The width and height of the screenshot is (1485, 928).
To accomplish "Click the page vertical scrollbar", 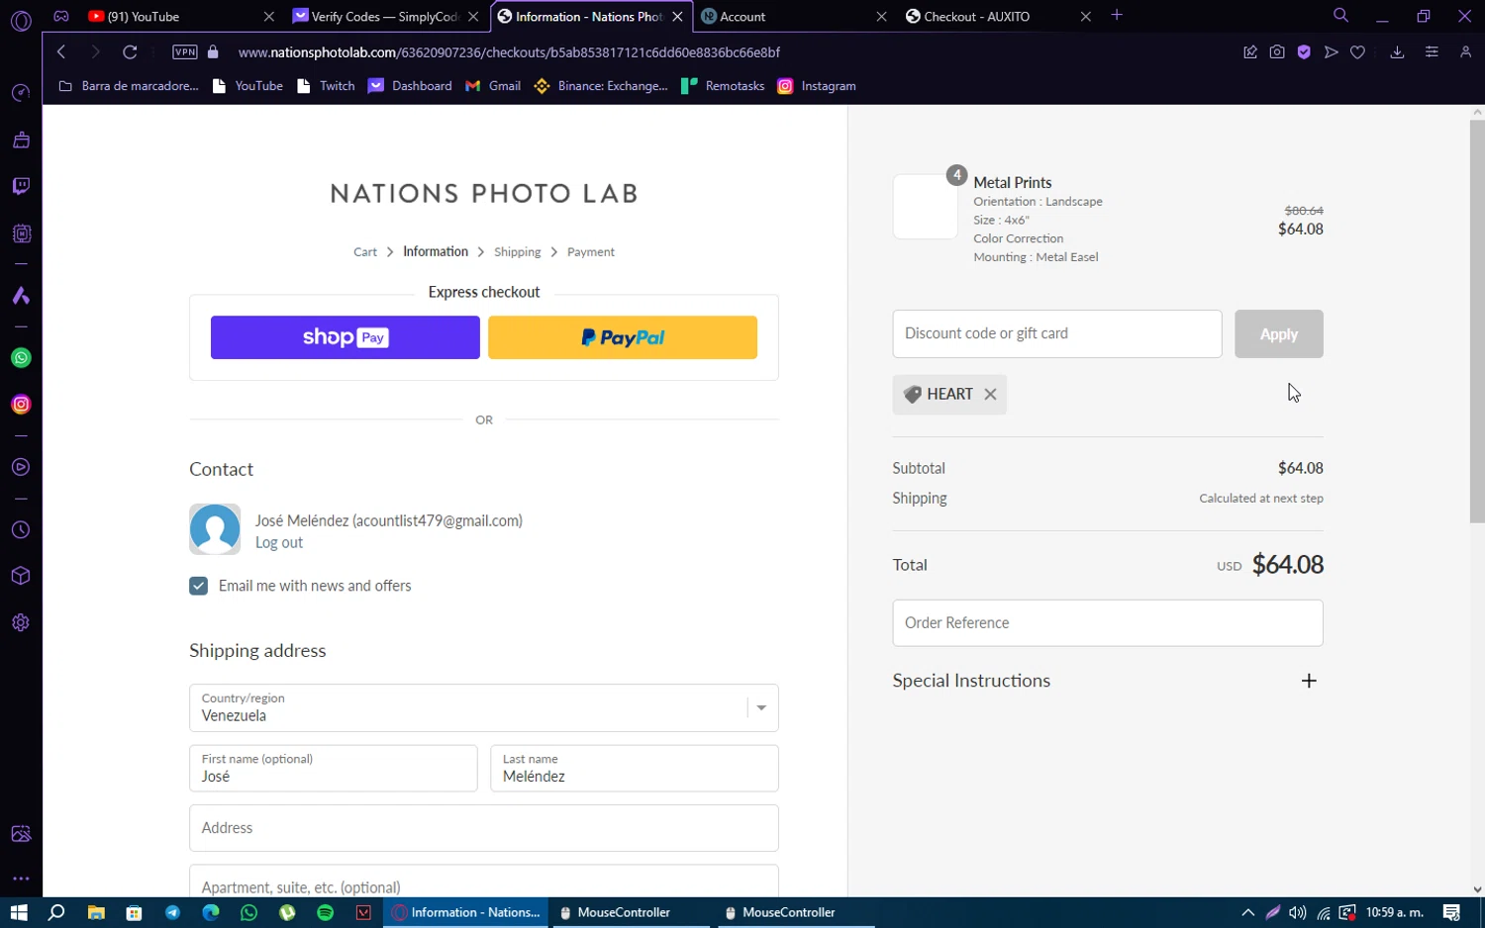I will (1477, 322).
